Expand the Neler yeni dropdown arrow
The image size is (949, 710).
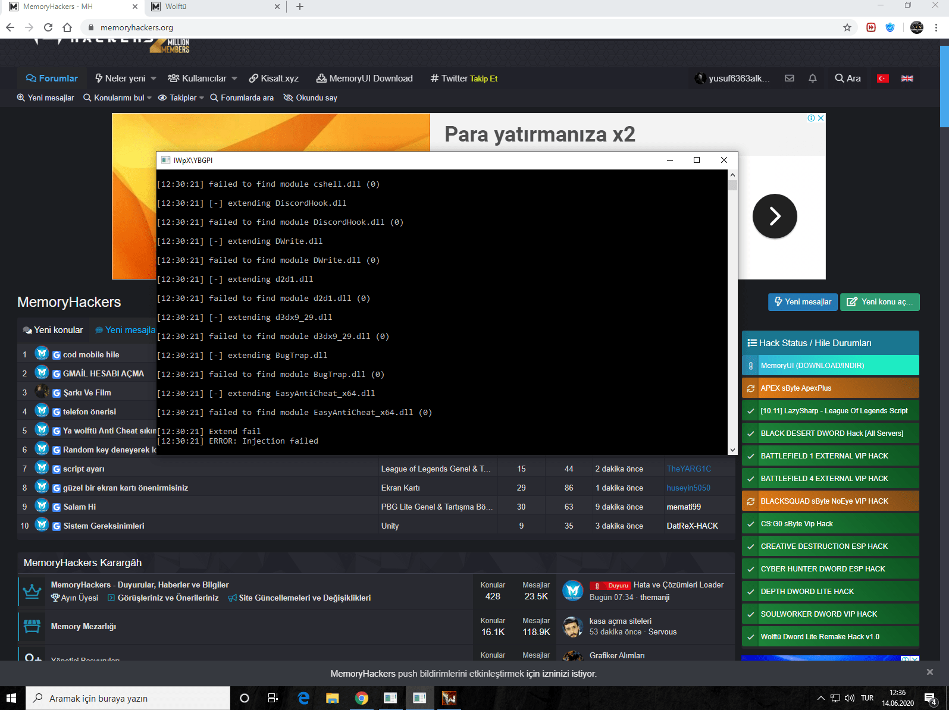[x=154, y=78]
